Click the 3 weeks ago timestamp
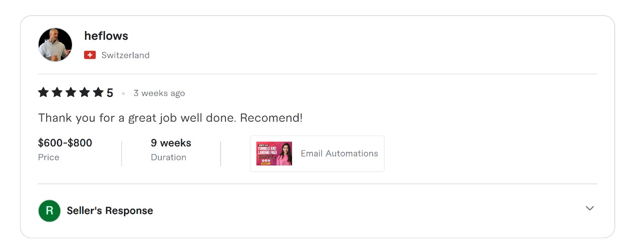Image resolution: width=622 pixels, height=242 pixels. pos(159,93)
